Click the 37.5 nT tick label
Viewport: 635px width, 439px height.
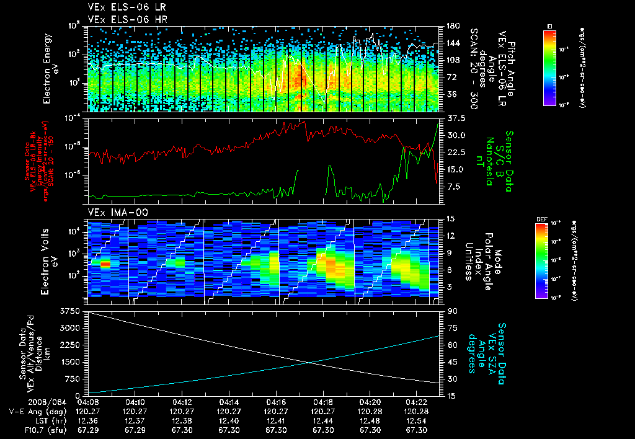pyautogui.click(x=456, y=118)
